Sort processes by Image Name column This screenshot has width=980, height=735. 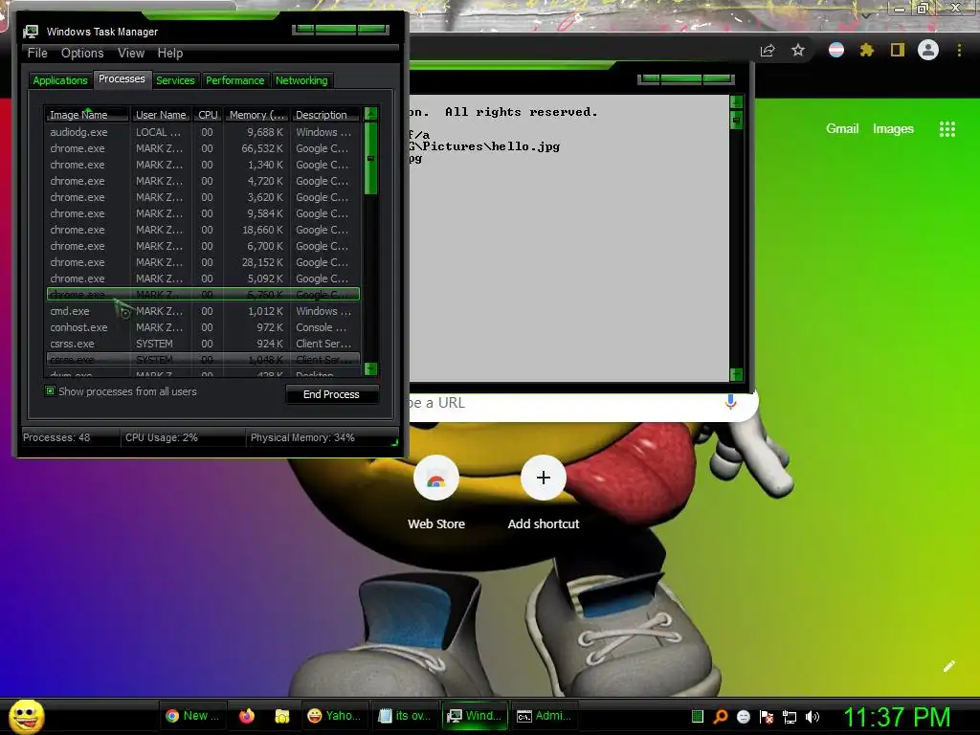tap(87, 115)
